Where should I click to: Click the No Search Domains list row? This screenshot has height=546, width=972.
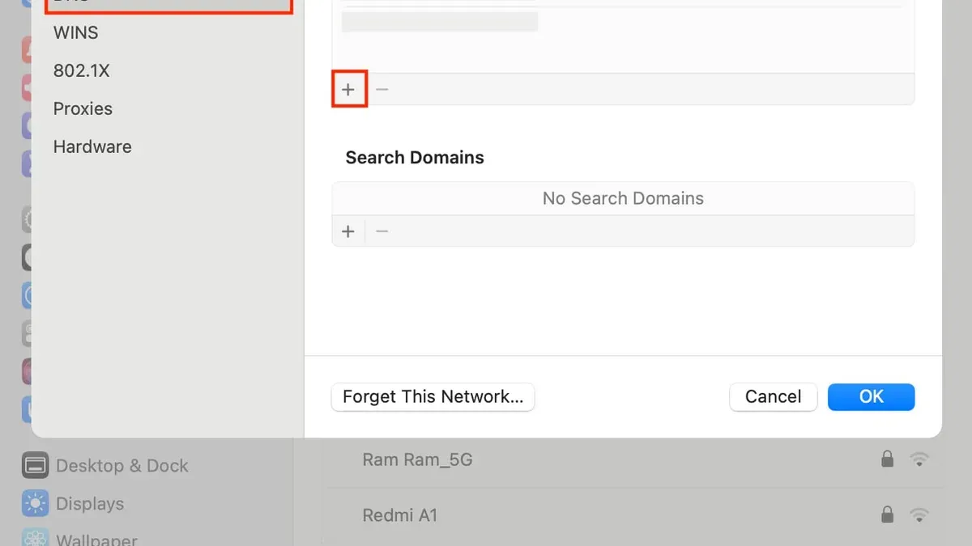(x=623, y=199)
